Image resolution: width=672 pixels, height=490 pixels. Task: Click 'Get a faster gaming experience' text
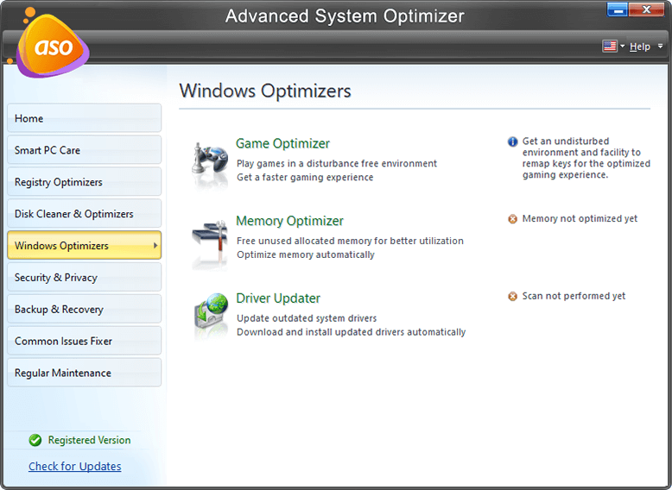pos(305,177)
